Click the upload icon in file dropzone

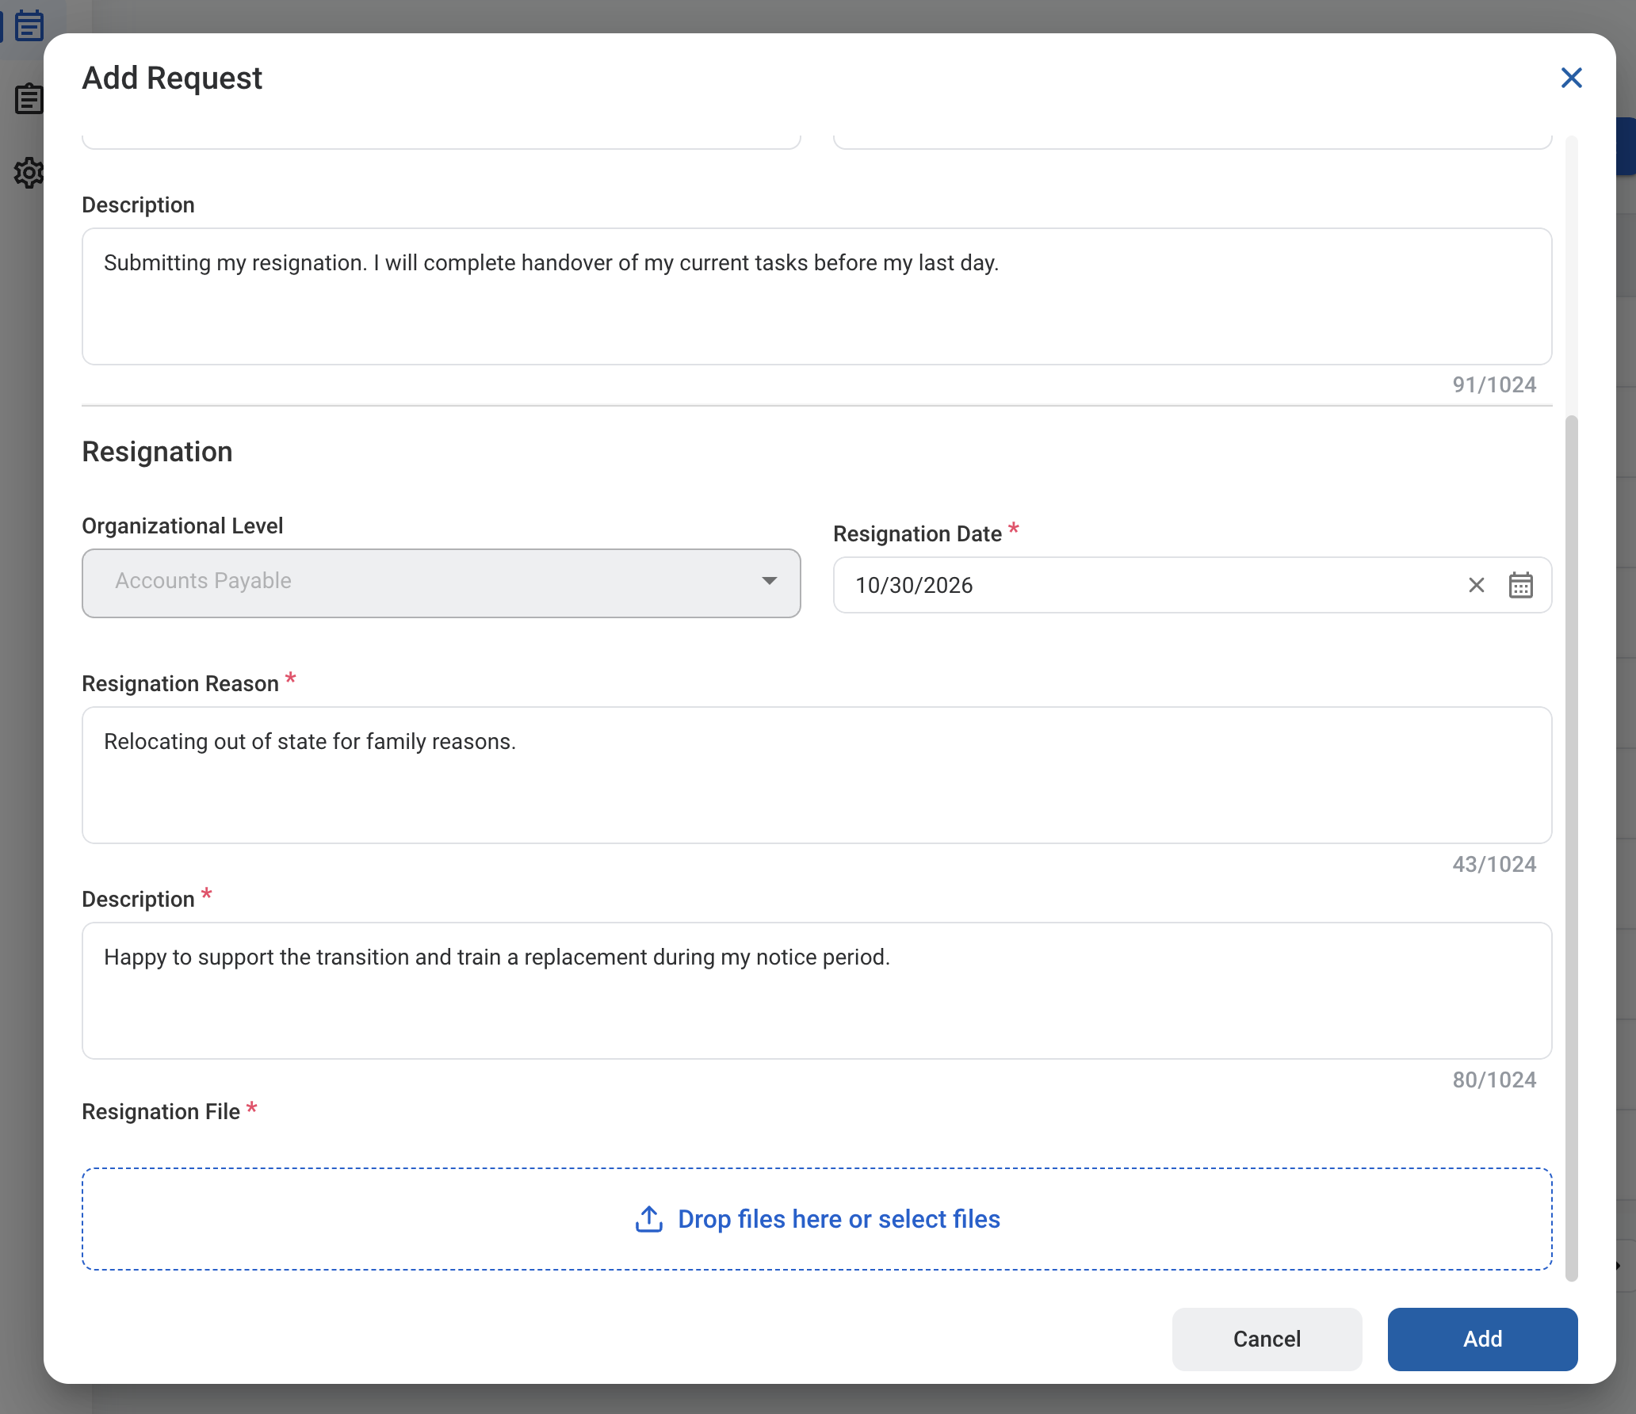coord(648,1219)
